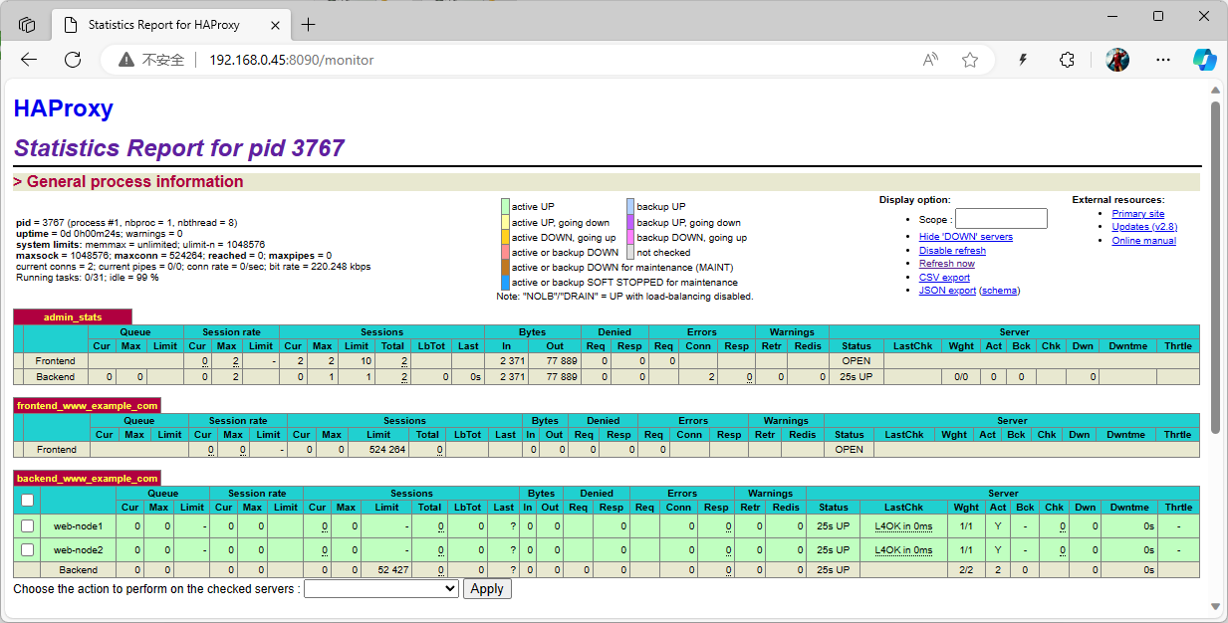The height and width of the screenshot is (623, 1228).
Task: Click the Refresh now link
Action: tap(947, 264)
